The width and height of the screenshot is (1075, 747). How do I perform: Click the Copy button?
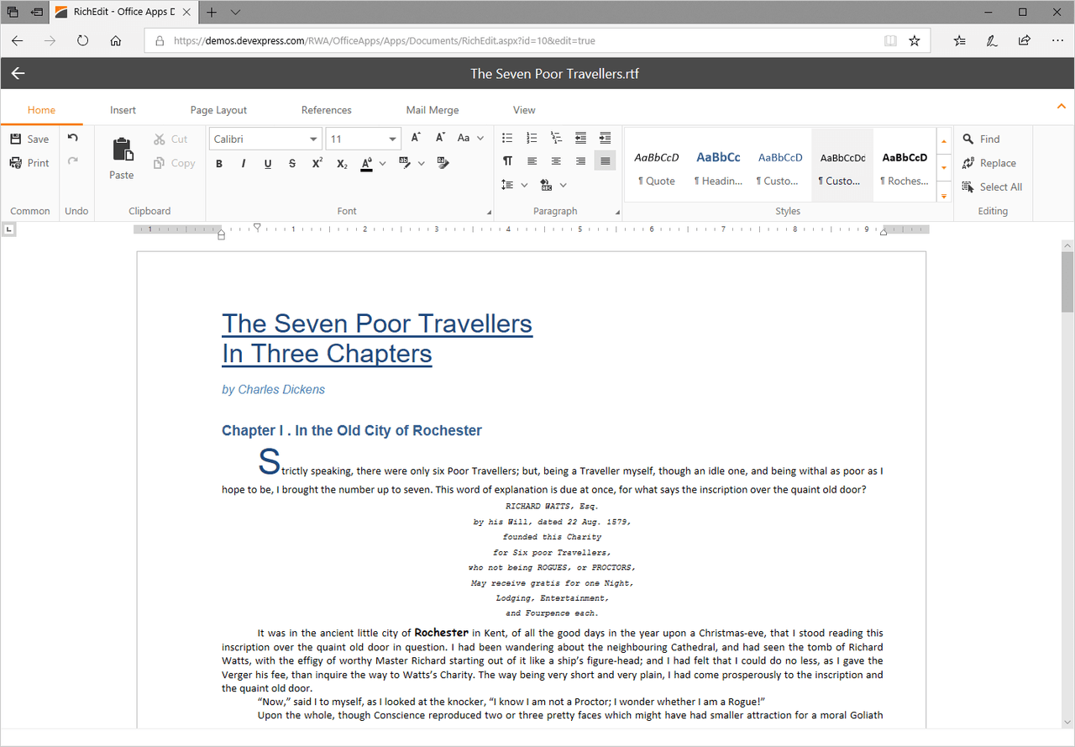pos(175,163)
